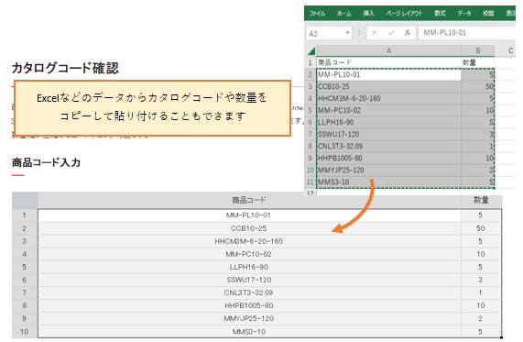Click web table code cell CCB10-25
523x342 pixels.
249,228
